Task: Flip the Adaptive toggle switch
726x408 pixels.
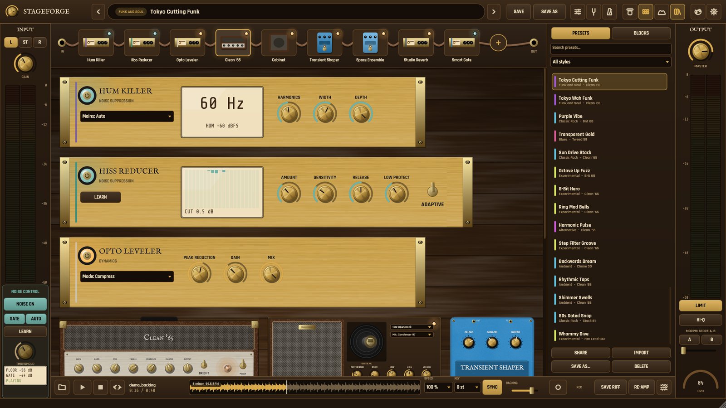Action: coord(432,189)
